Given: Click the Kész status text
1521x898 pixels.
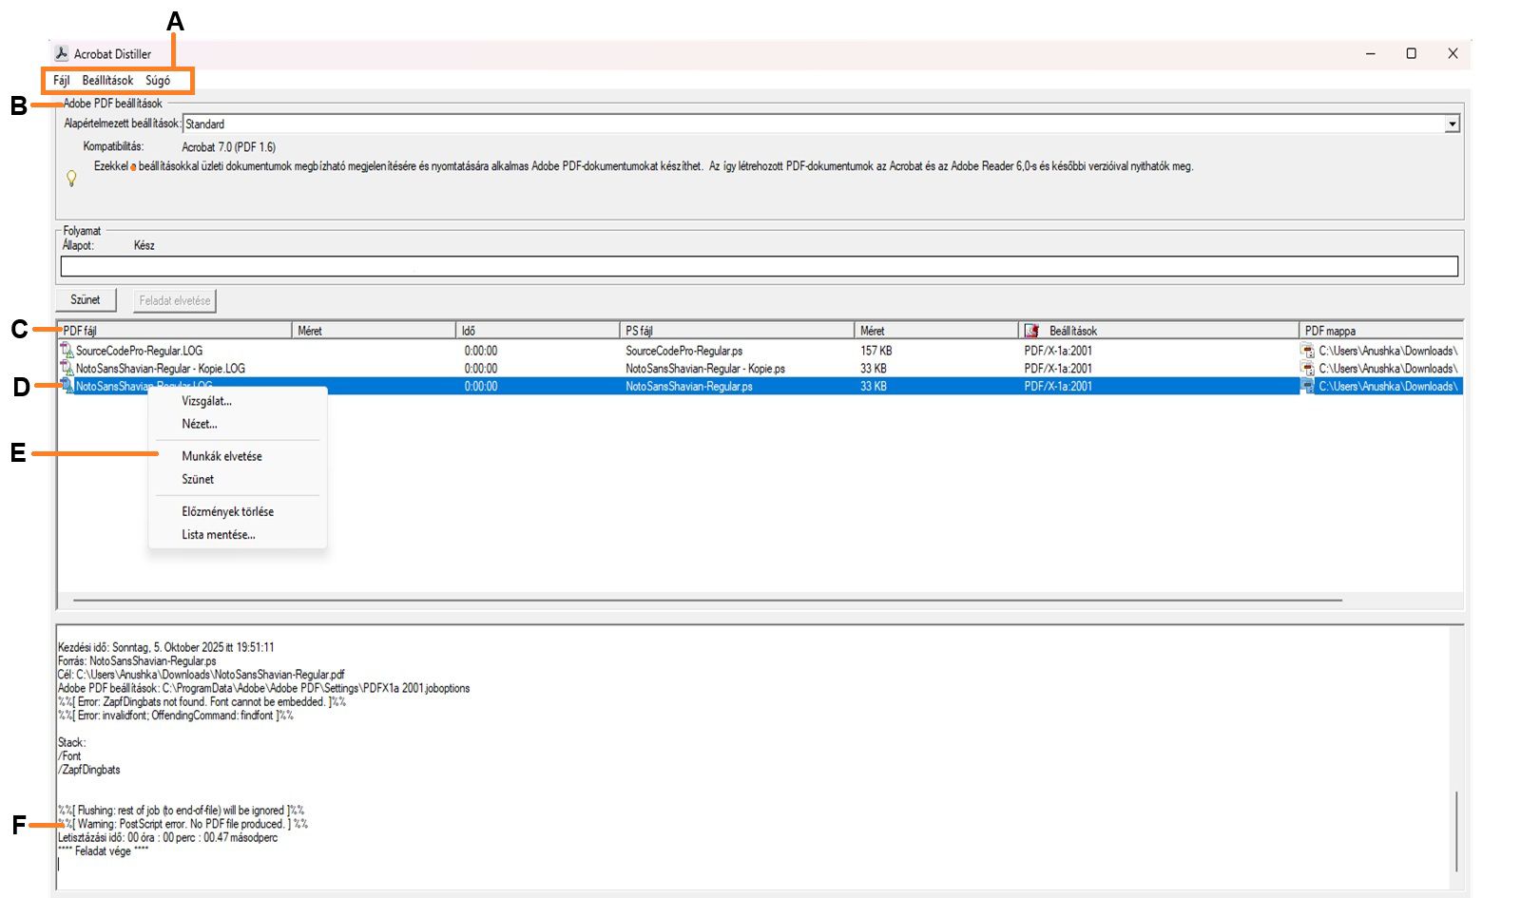Looking at the screenshot, I should point(144,245).
